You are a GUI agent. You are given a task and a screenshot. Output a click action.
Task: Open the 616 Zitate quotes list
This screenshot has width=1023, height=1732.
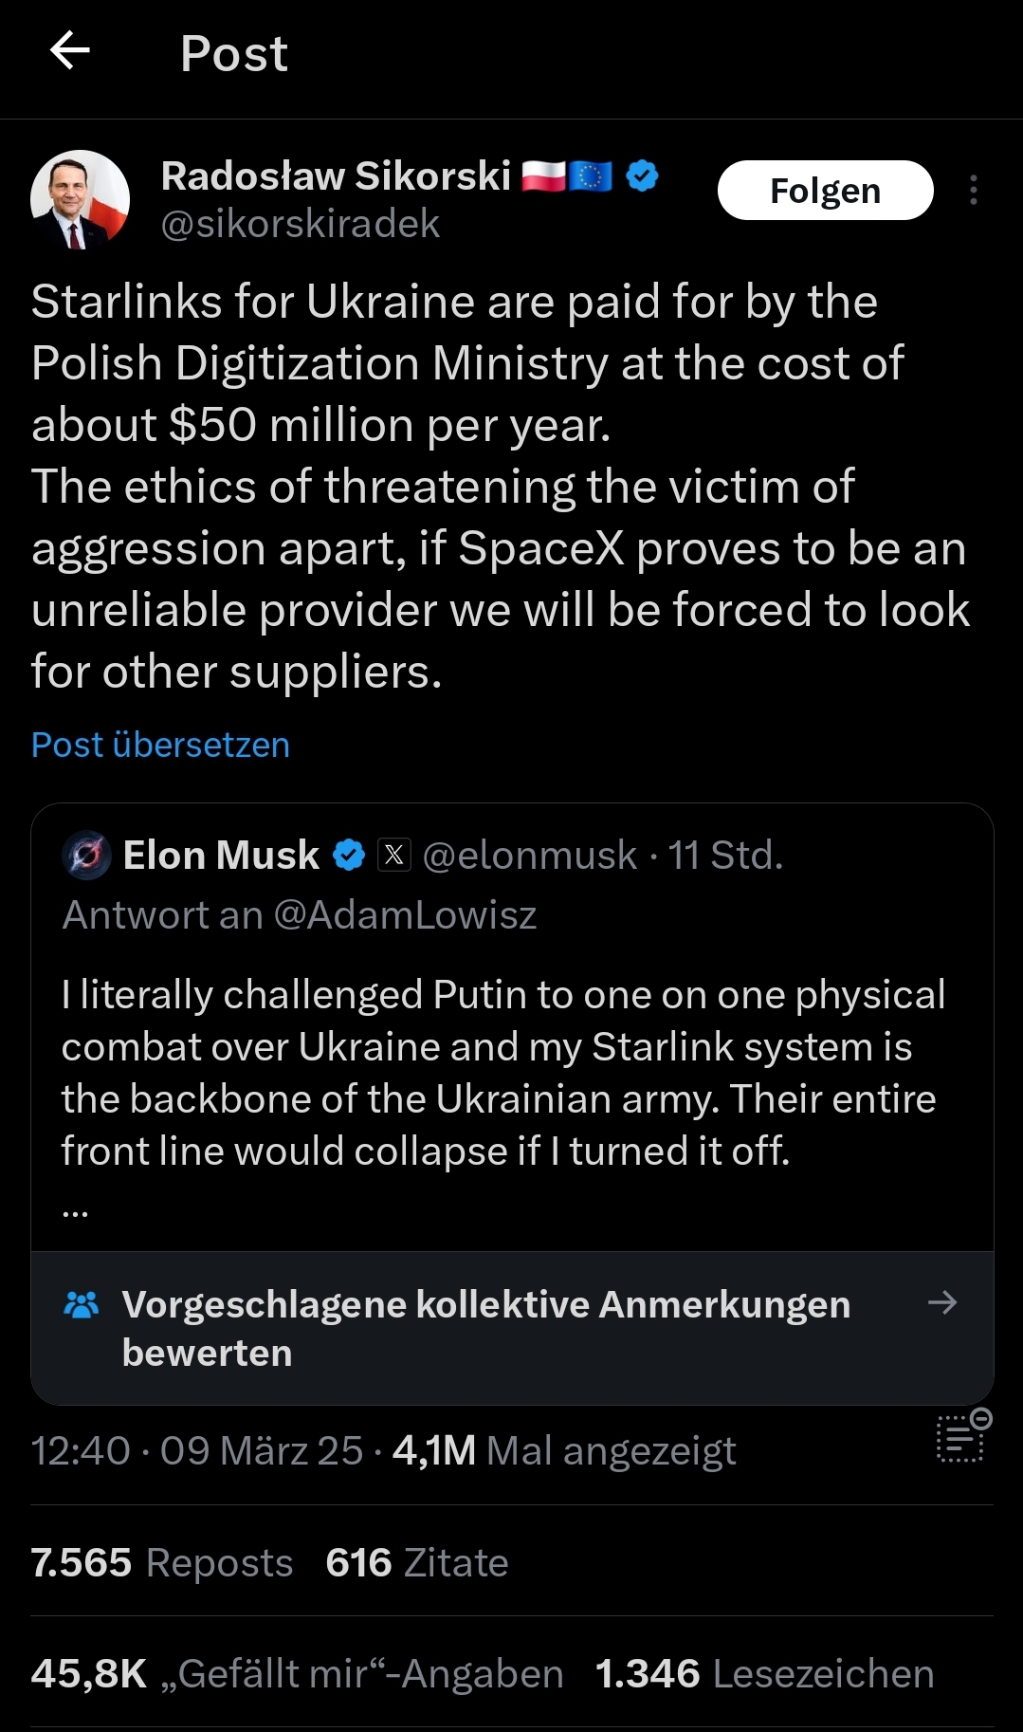pyautogui.click(x=416, y=1562)
